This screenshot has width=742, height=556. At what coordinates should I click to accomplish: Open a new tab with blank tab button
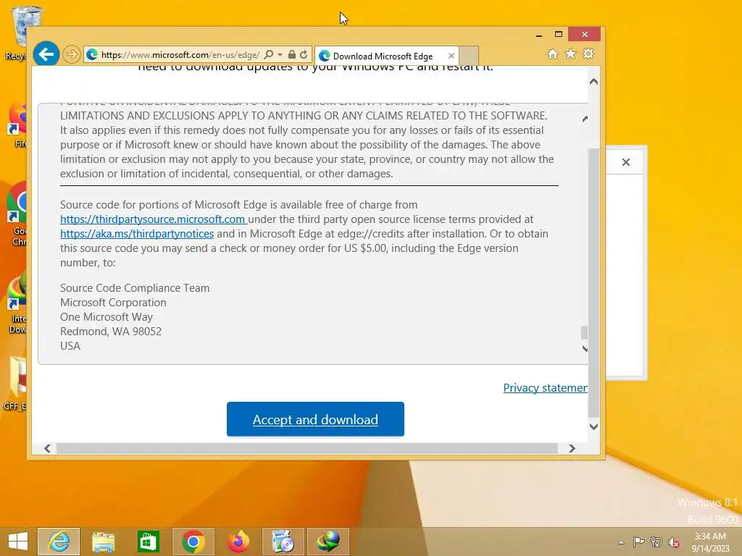point(469,56)
